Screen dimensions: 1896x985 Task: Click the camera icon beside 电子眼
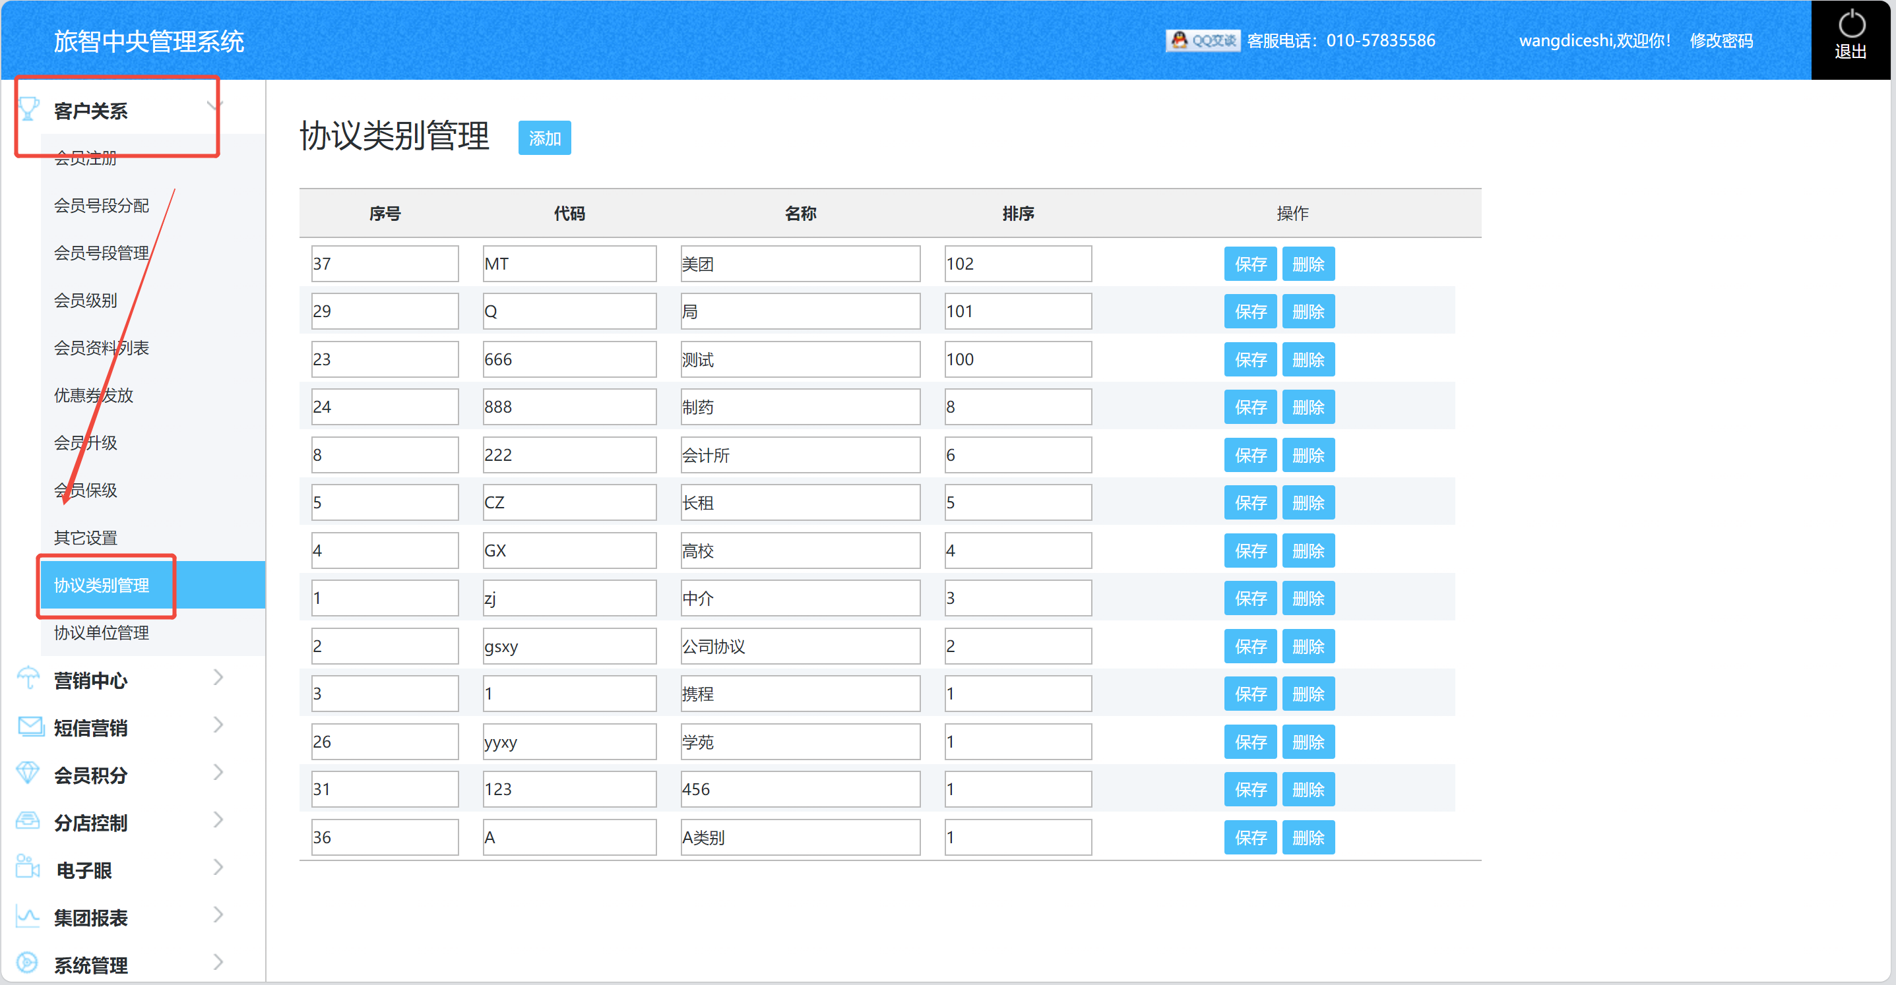tap(28, 867)
